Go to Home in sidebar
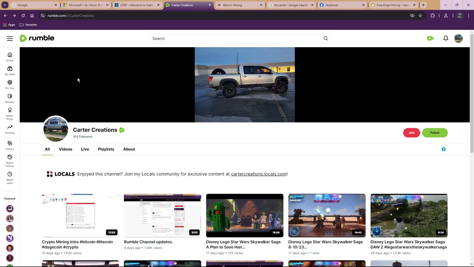The height and width of the screenshot is (267, 474). coord(10,57)
